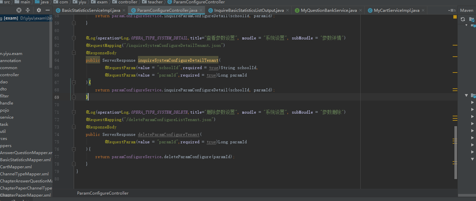This screenshot has width=476, height=201.
Task: Click class icon in ParamConfigureController breadcrumb
Action: pyautogui.click(x=170, y=2)
